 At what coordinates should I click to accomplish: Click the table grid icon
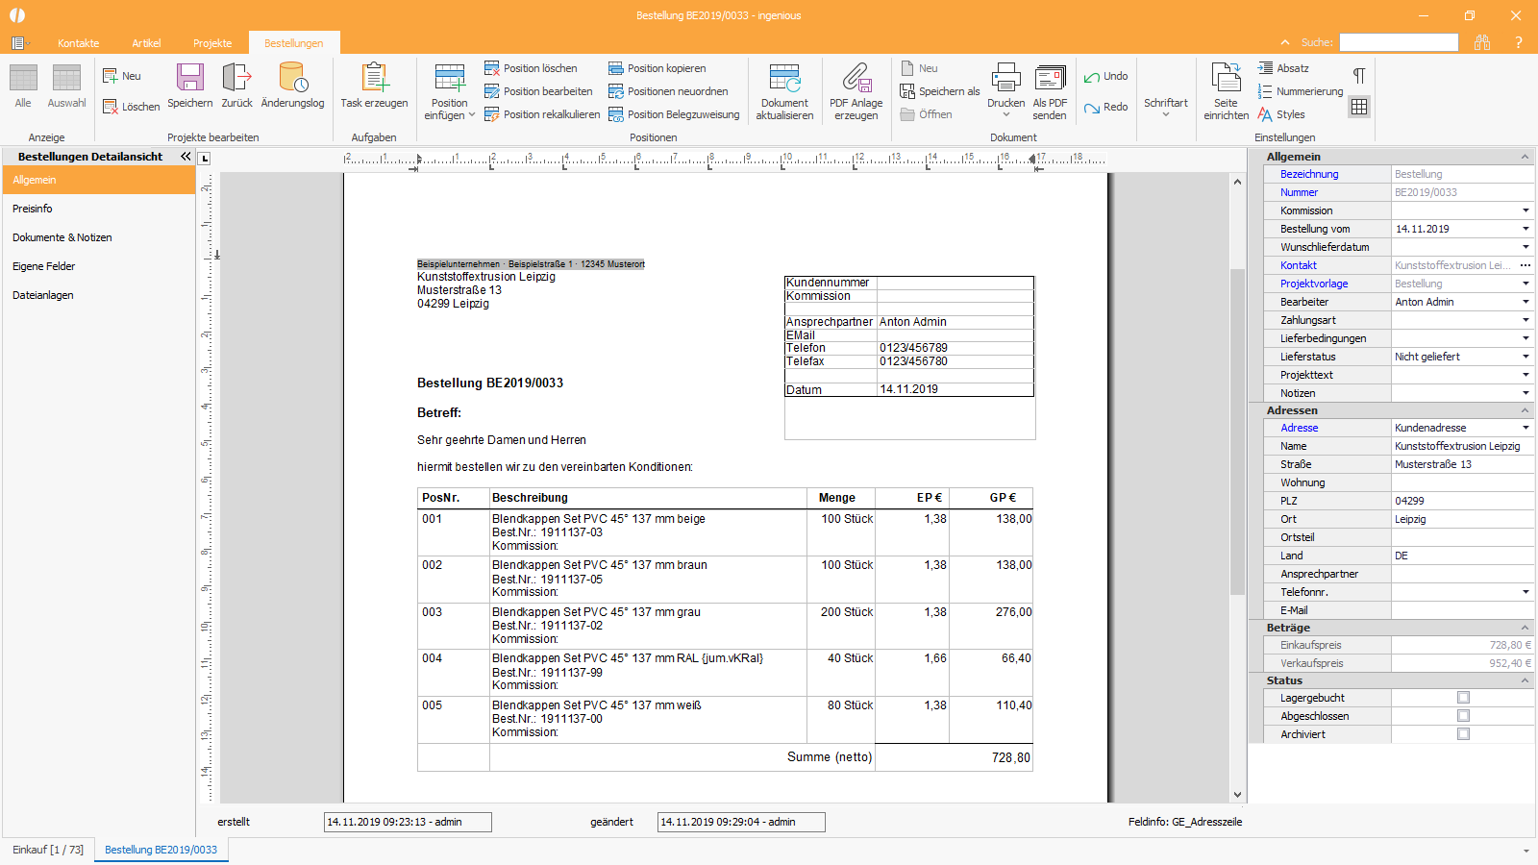click(x=1359, y=107)
